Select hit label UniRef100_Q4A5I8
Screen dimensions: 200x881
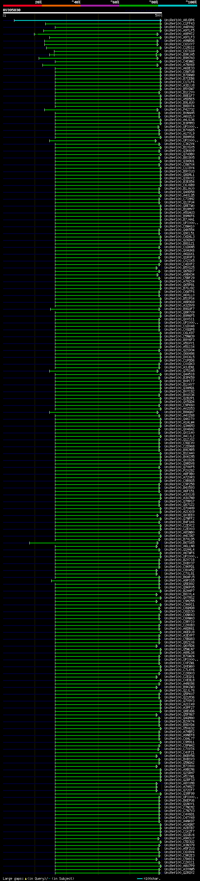[179, 374]
